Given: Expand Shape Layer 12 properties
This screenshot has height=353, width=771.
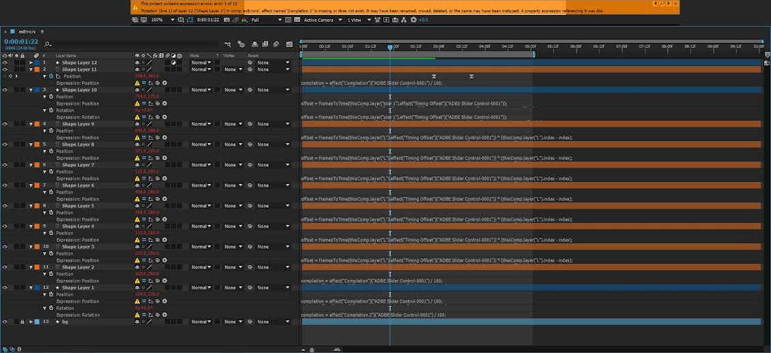Looking at the screenshot, I should (31, 63).
